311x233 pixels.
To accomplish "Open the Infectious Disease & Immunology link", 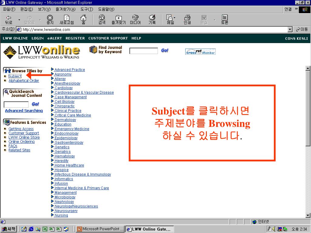I will (x=83, y=174).
